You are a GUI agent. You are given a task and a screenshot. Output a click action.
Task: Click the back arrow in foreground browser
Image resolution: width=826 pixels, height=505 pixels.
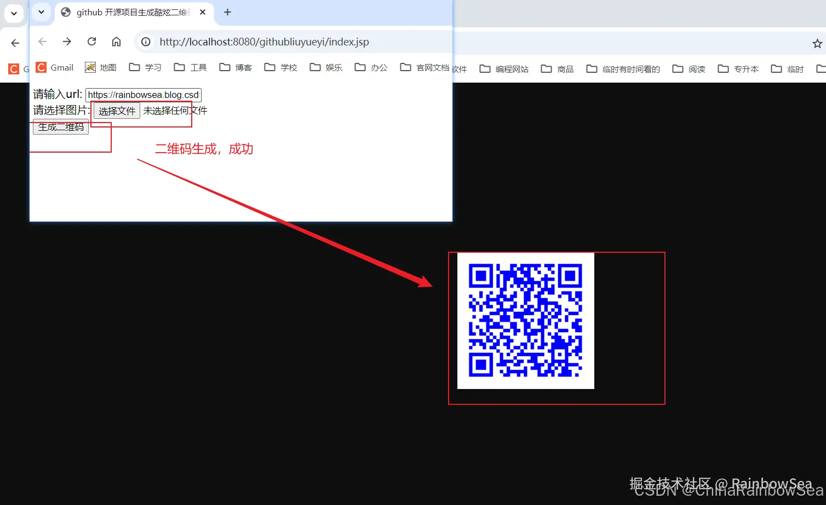43,42
